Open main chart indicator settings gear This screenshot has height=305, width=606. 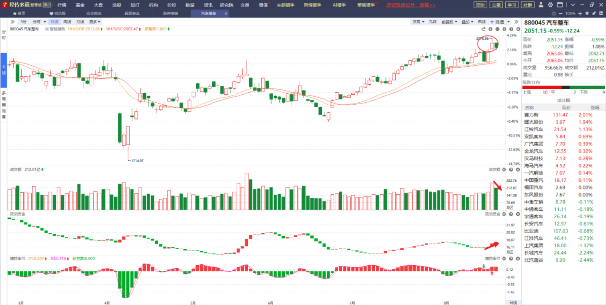(x=504, y=29)
